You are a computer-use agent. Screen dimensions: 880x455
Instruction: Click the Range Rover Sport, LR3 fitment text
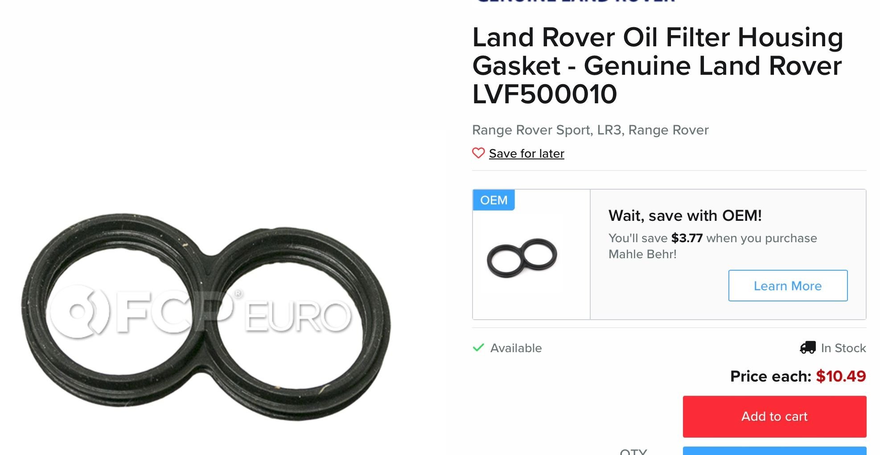(590, 130)
